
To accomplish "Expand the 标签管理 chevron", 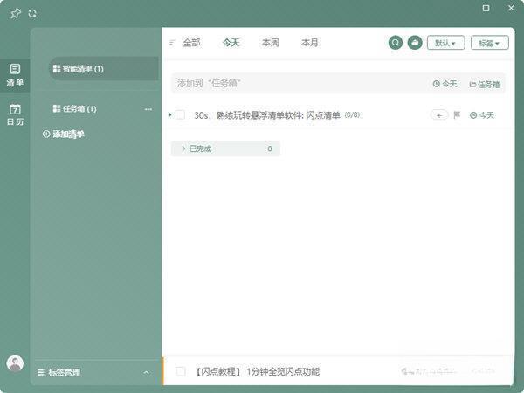I will click(146, 372).
